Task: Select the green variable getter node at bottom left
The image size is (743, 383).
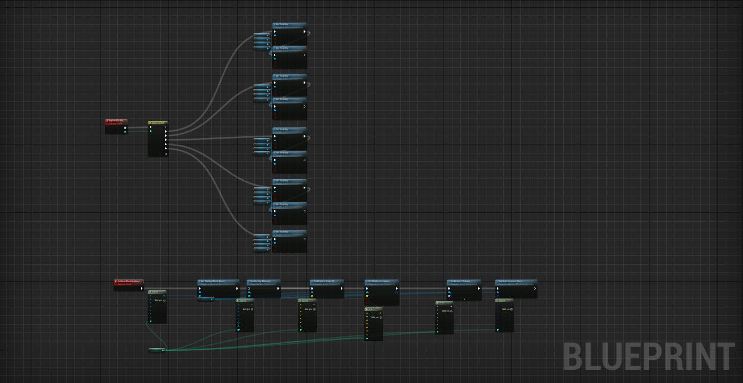Action: point(157,350)
